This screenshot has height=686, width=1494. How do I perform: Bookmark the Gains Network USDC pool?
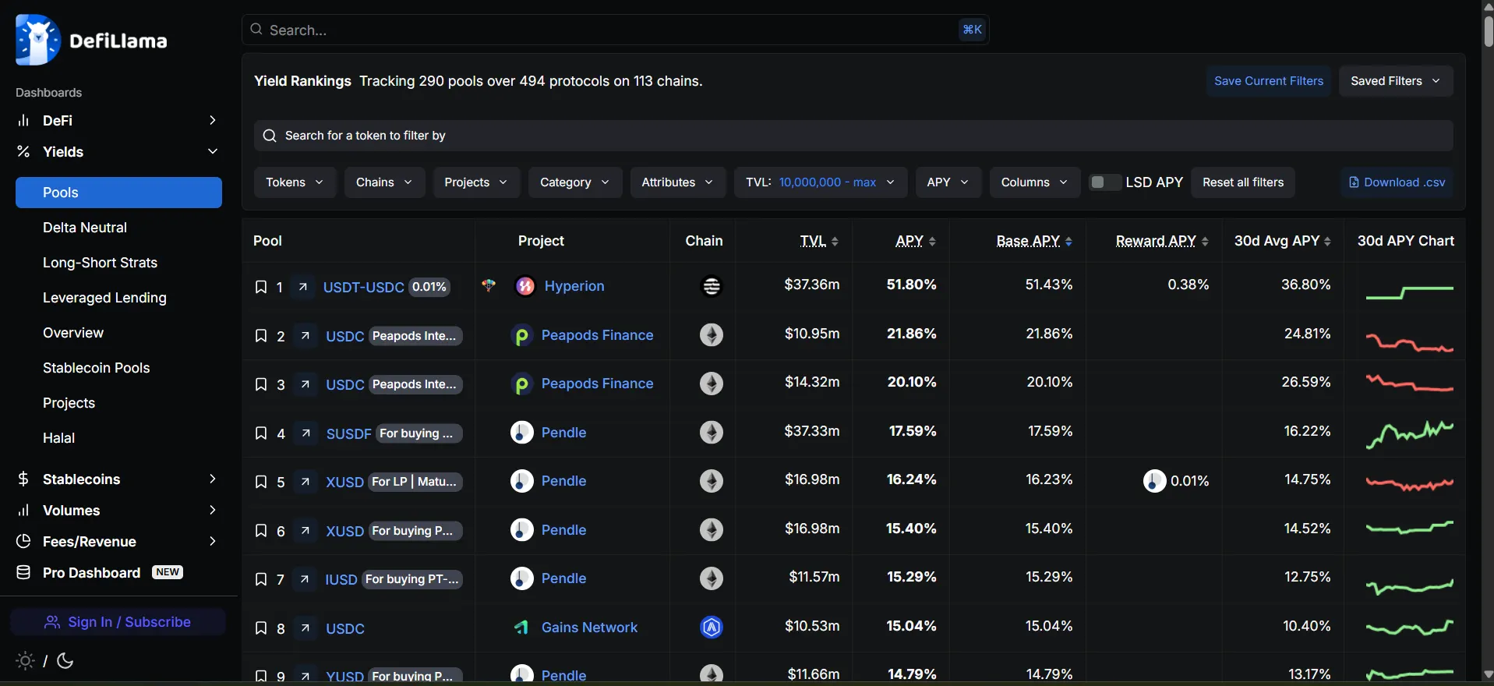click(x=261, y=628)
